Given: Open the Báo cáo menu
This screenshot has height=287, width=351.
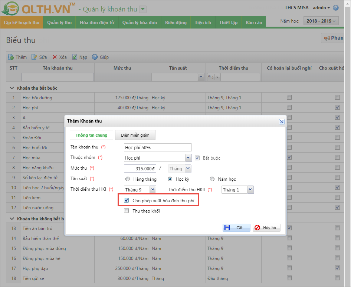Looking at the screenshot, I should pyautogui.click(x=254, y=22).
